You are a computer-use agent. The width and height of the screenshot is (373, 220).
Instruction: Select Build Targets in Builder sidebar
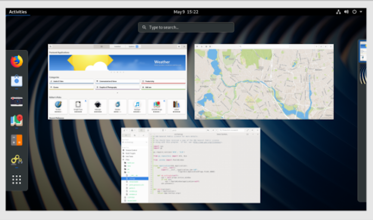point(131,153)
